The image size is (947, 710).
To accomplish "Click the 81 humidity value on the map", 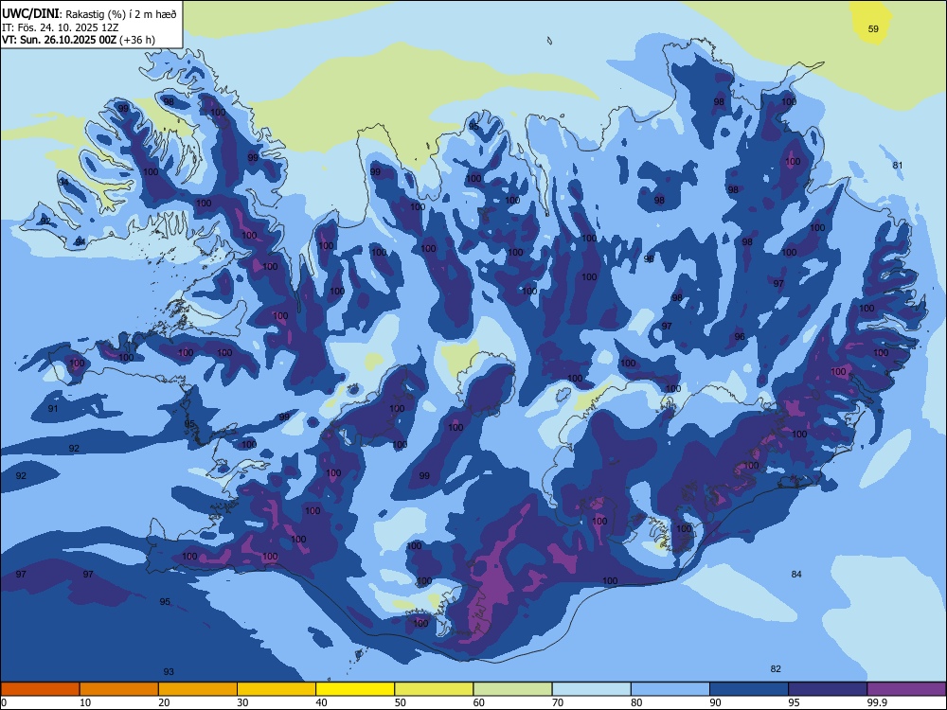I will click(898, 166).
